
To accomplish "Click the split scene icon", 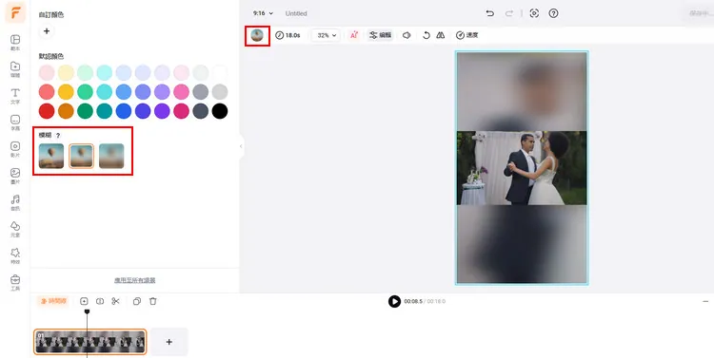I will (x=100, y=301).
